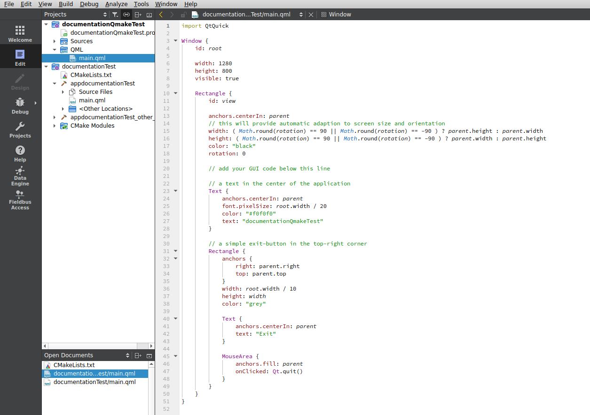Select CMakeLists.txt in Open Documents
The height and width of the screenshot is (415, 590).
tap(74, 365)
